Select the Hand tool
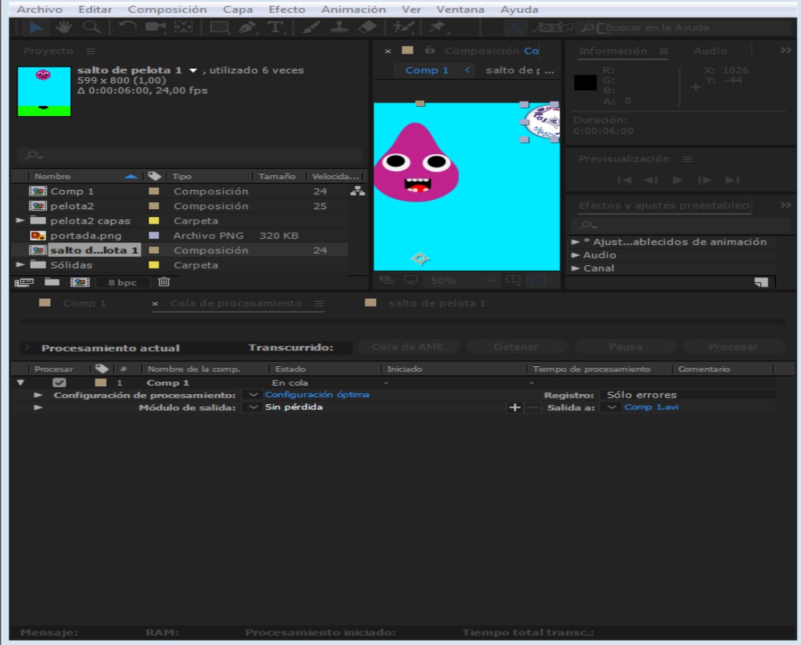Image resolution: width=801 pixels, height=645 pixels. 64,27
